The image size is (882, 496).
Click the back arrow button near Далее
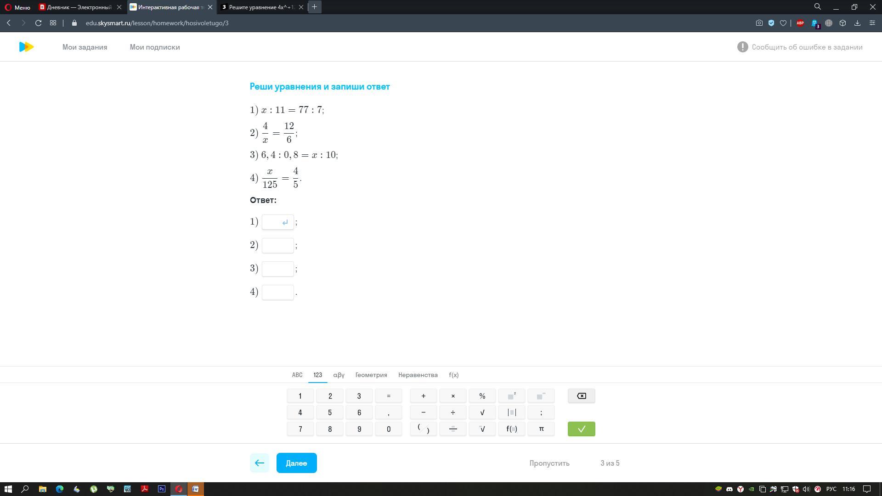coord(259,463)
